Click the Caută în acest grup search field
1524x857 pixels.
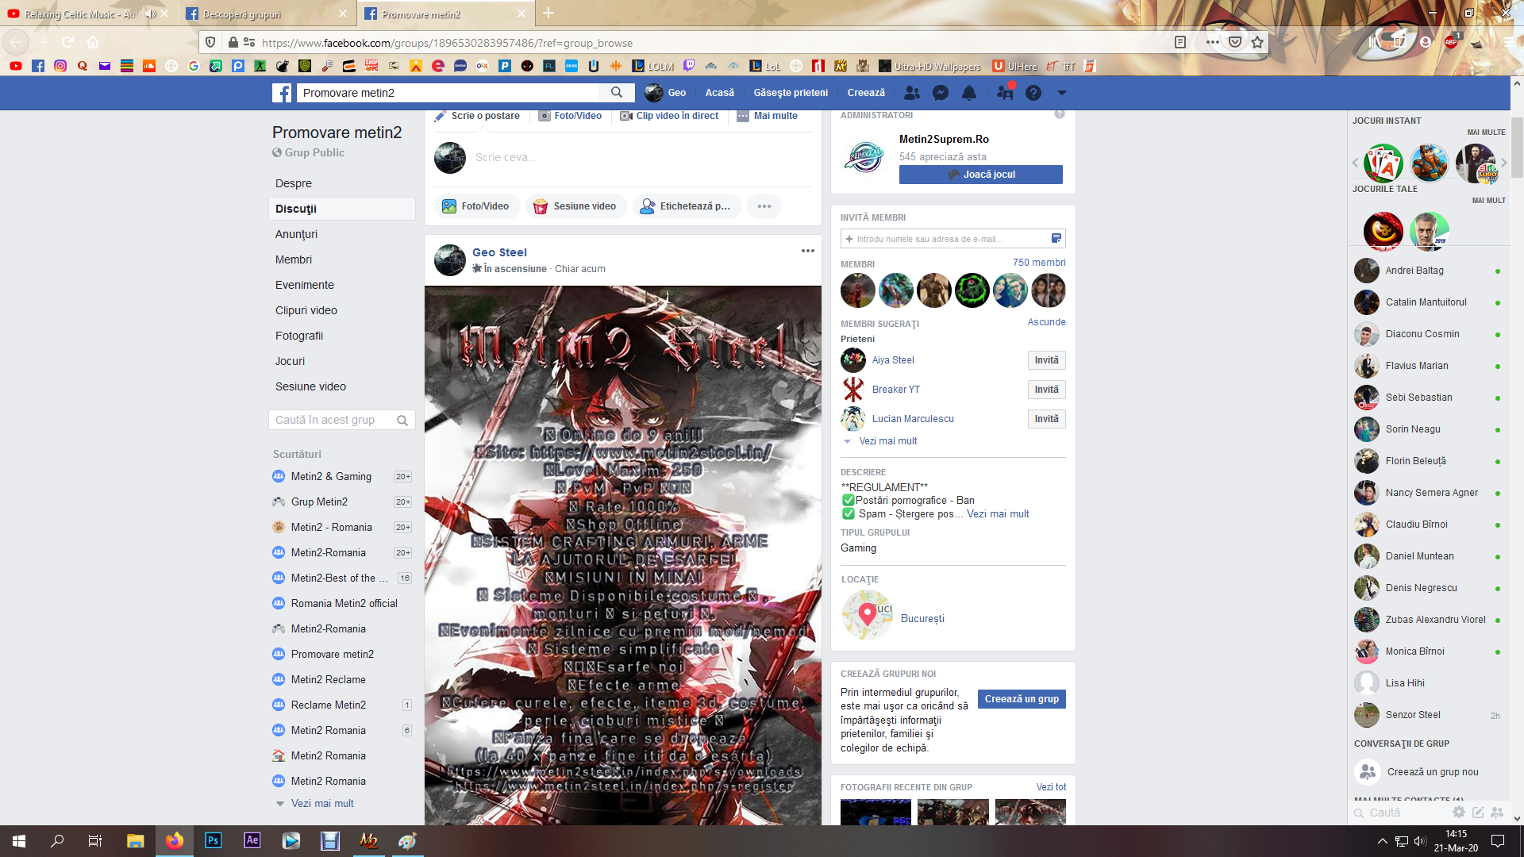tap(332, 420)
